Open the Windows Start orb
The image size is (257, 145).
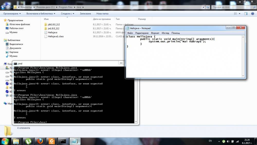[x=5, y=141]
